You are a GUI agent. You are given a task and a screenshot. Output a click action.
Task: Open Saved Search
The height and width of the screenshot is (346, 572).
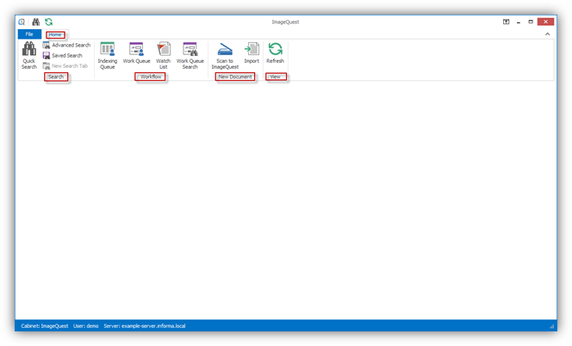(x=62, y=55)
